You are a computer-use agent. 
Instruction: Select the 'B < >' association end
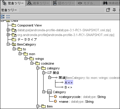68,87
